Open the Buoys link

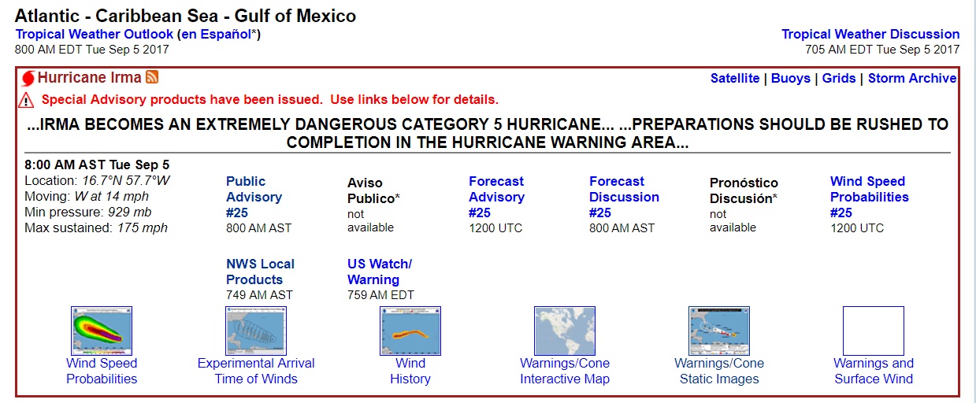[x=791, y=79]
